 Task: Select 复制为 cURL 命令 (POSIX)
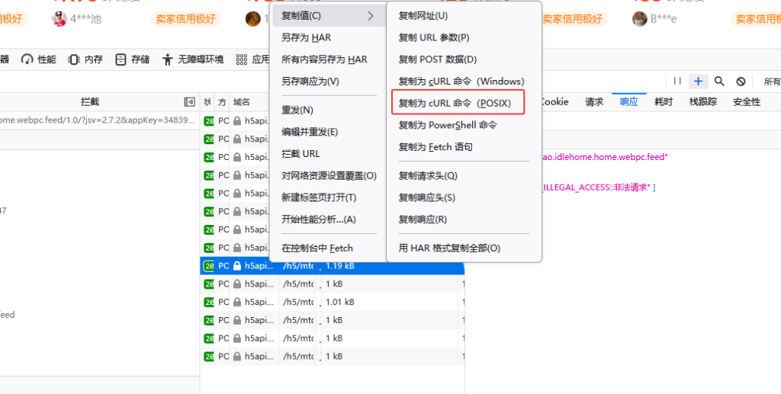(x=455, y=103)
